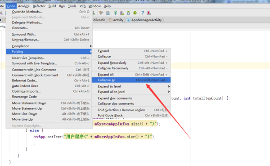Click the activity folder breadcrumb
Screen dimensions: 270x166
click(116, 20)
